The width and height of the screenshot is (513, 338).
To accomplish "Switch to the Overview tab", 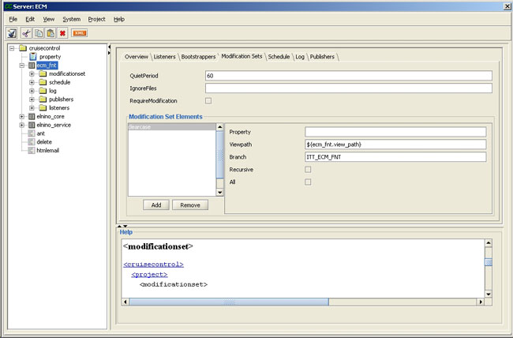I will [136, 57].
